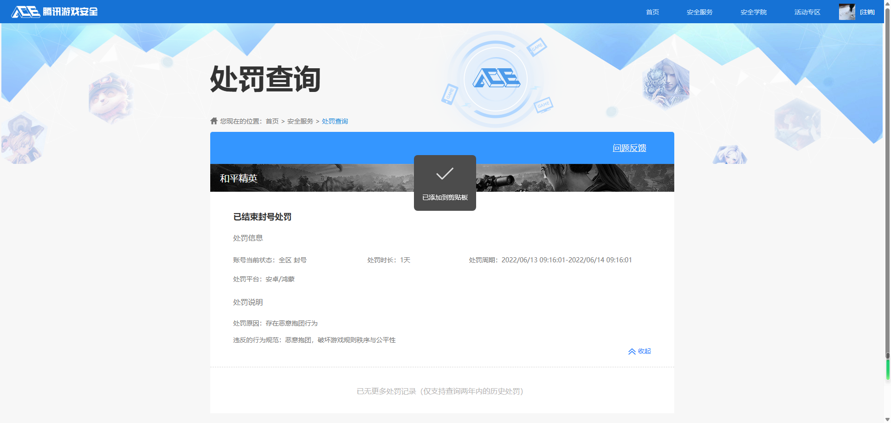Click the circular ACE emblem in the banner
The width and height of the screenshot is (891, 423).
point(496,79)
